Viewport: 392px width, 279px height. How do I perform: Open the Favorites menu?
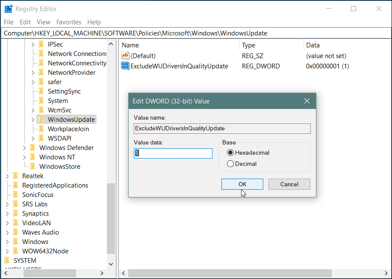tap(69, 22)
